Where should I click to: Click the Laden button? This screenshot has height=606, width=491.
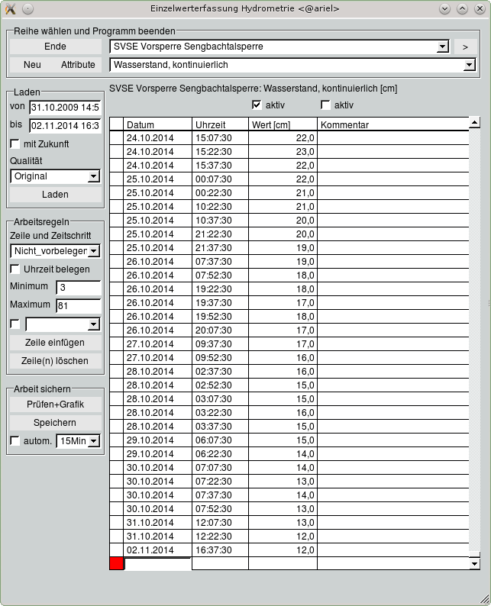[55, 195]
